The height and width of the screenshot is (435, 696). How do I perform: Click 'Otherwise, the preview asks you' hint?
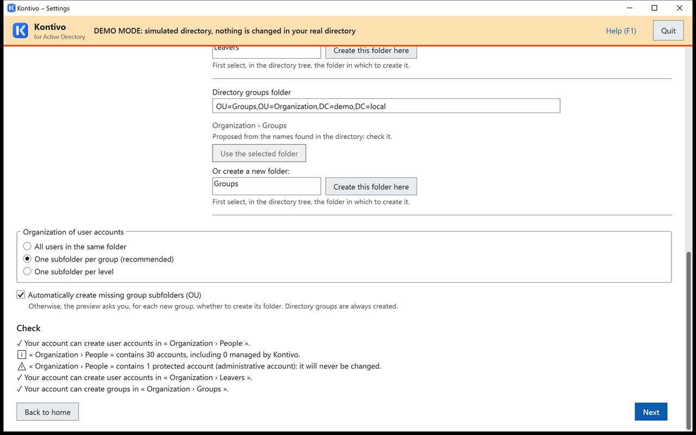coord(213,306)
